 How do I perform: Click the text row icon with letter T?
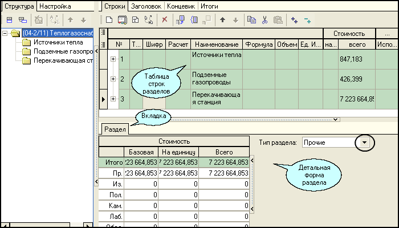pos(136,20)
